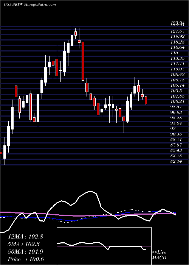This screenshot has width=189, height=265.
Task: Click the tall red candle falling from 118
Action: coord(83,61)
